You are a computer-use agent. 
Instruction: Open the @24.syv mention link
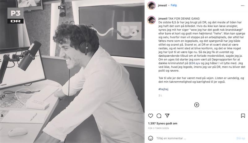194,63
